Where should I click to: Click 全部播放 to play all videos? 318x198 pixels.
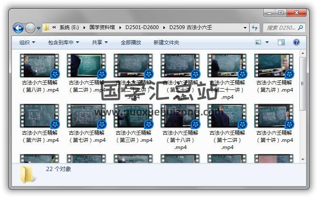pyautogui.click(x=131, y=42)
